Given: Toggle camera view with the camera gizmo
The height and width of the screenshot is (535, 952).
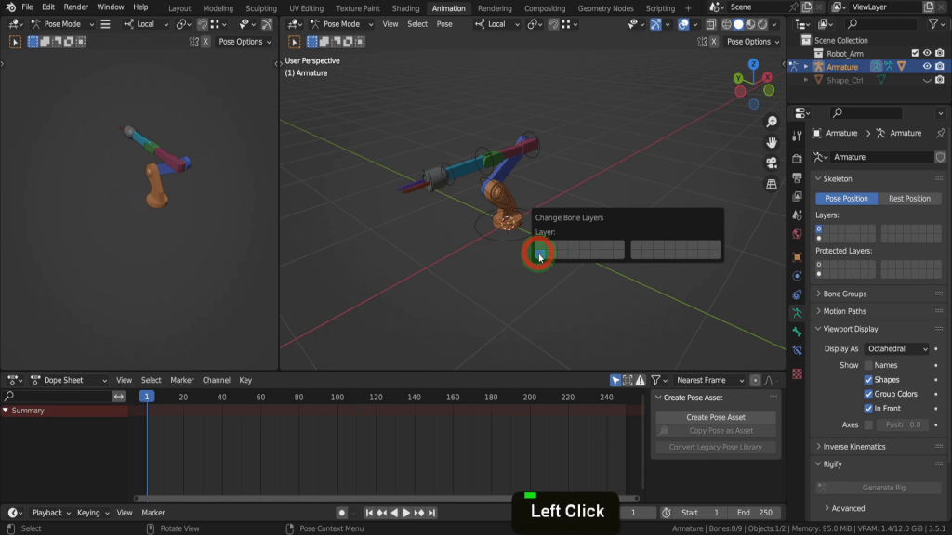Looking at the screenshot, I should pos(772,163).
